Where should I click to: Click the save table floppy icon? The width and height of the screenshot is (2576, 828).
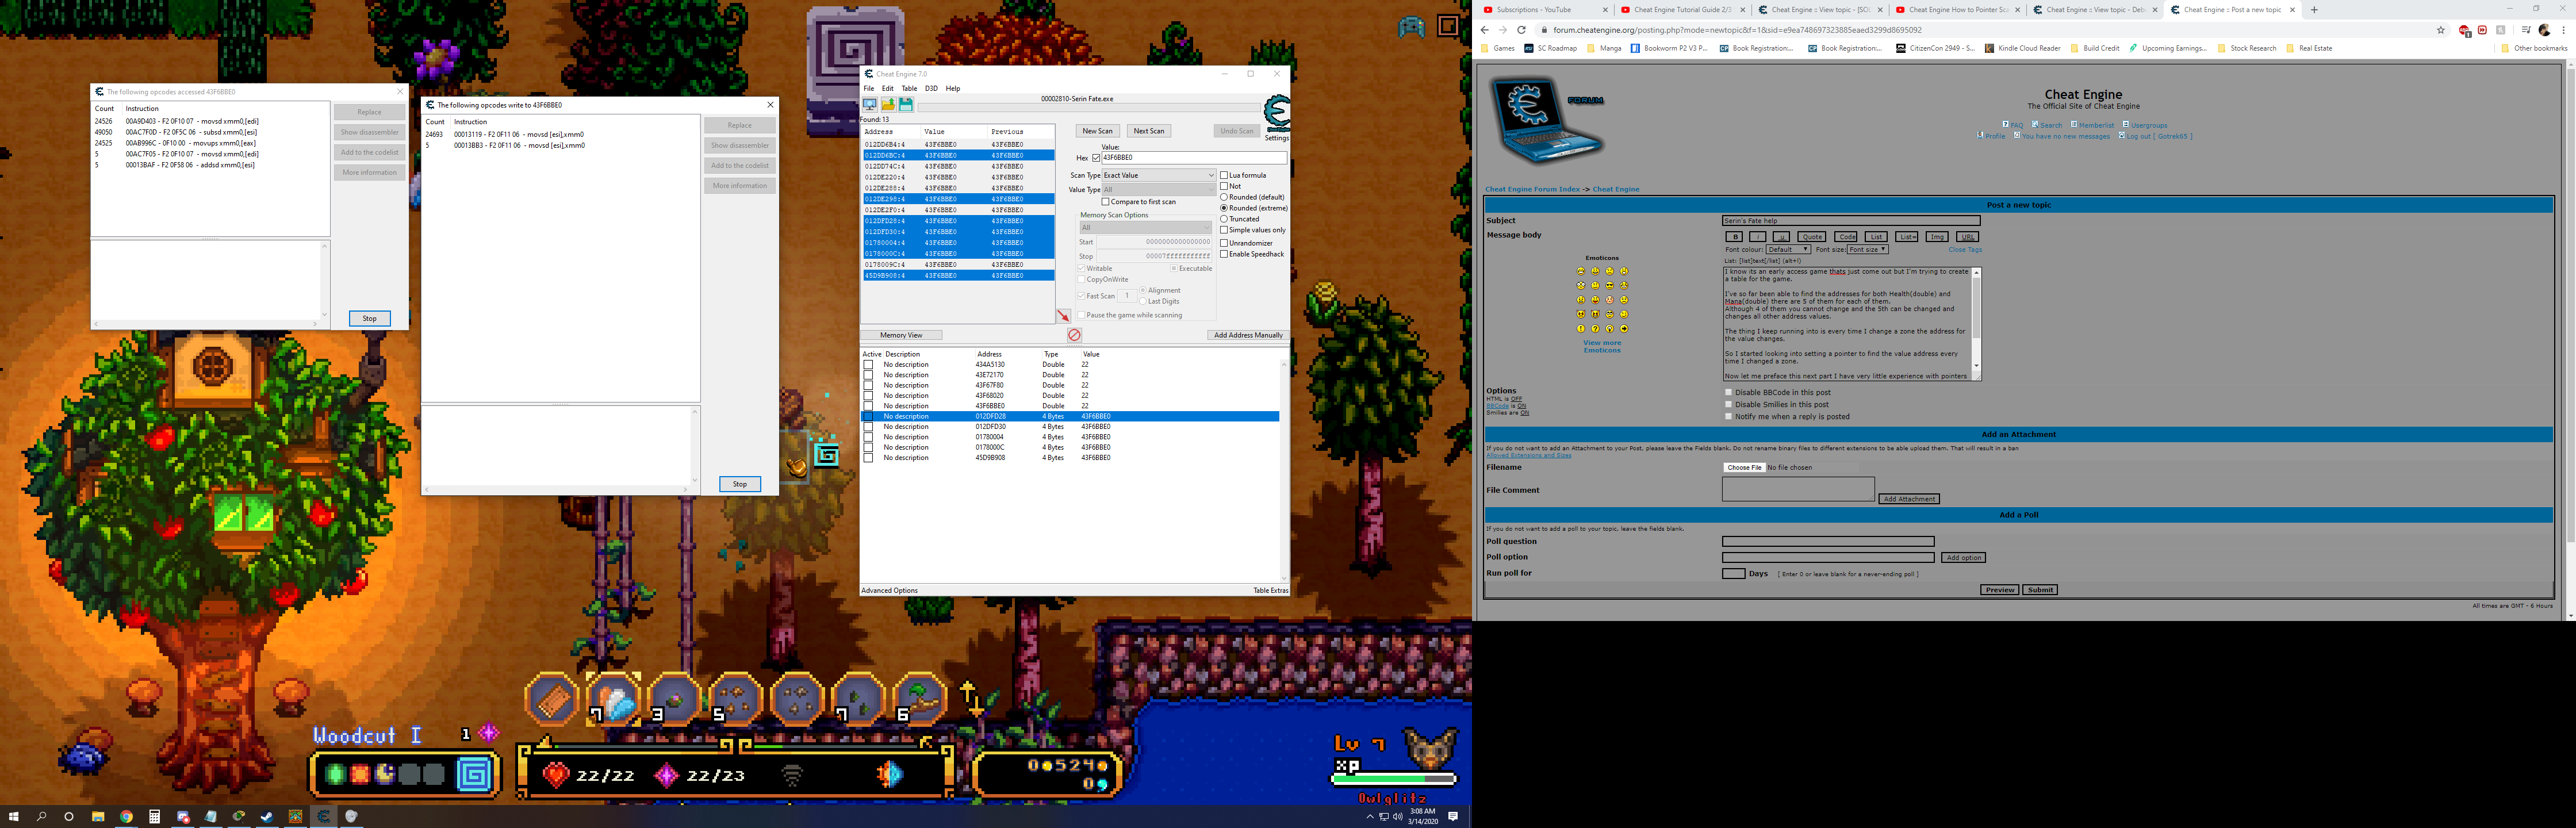click(905, 104)
